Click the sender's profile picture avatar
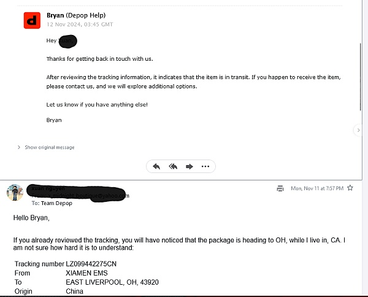The image size is (368, 297). click(15, 193)
